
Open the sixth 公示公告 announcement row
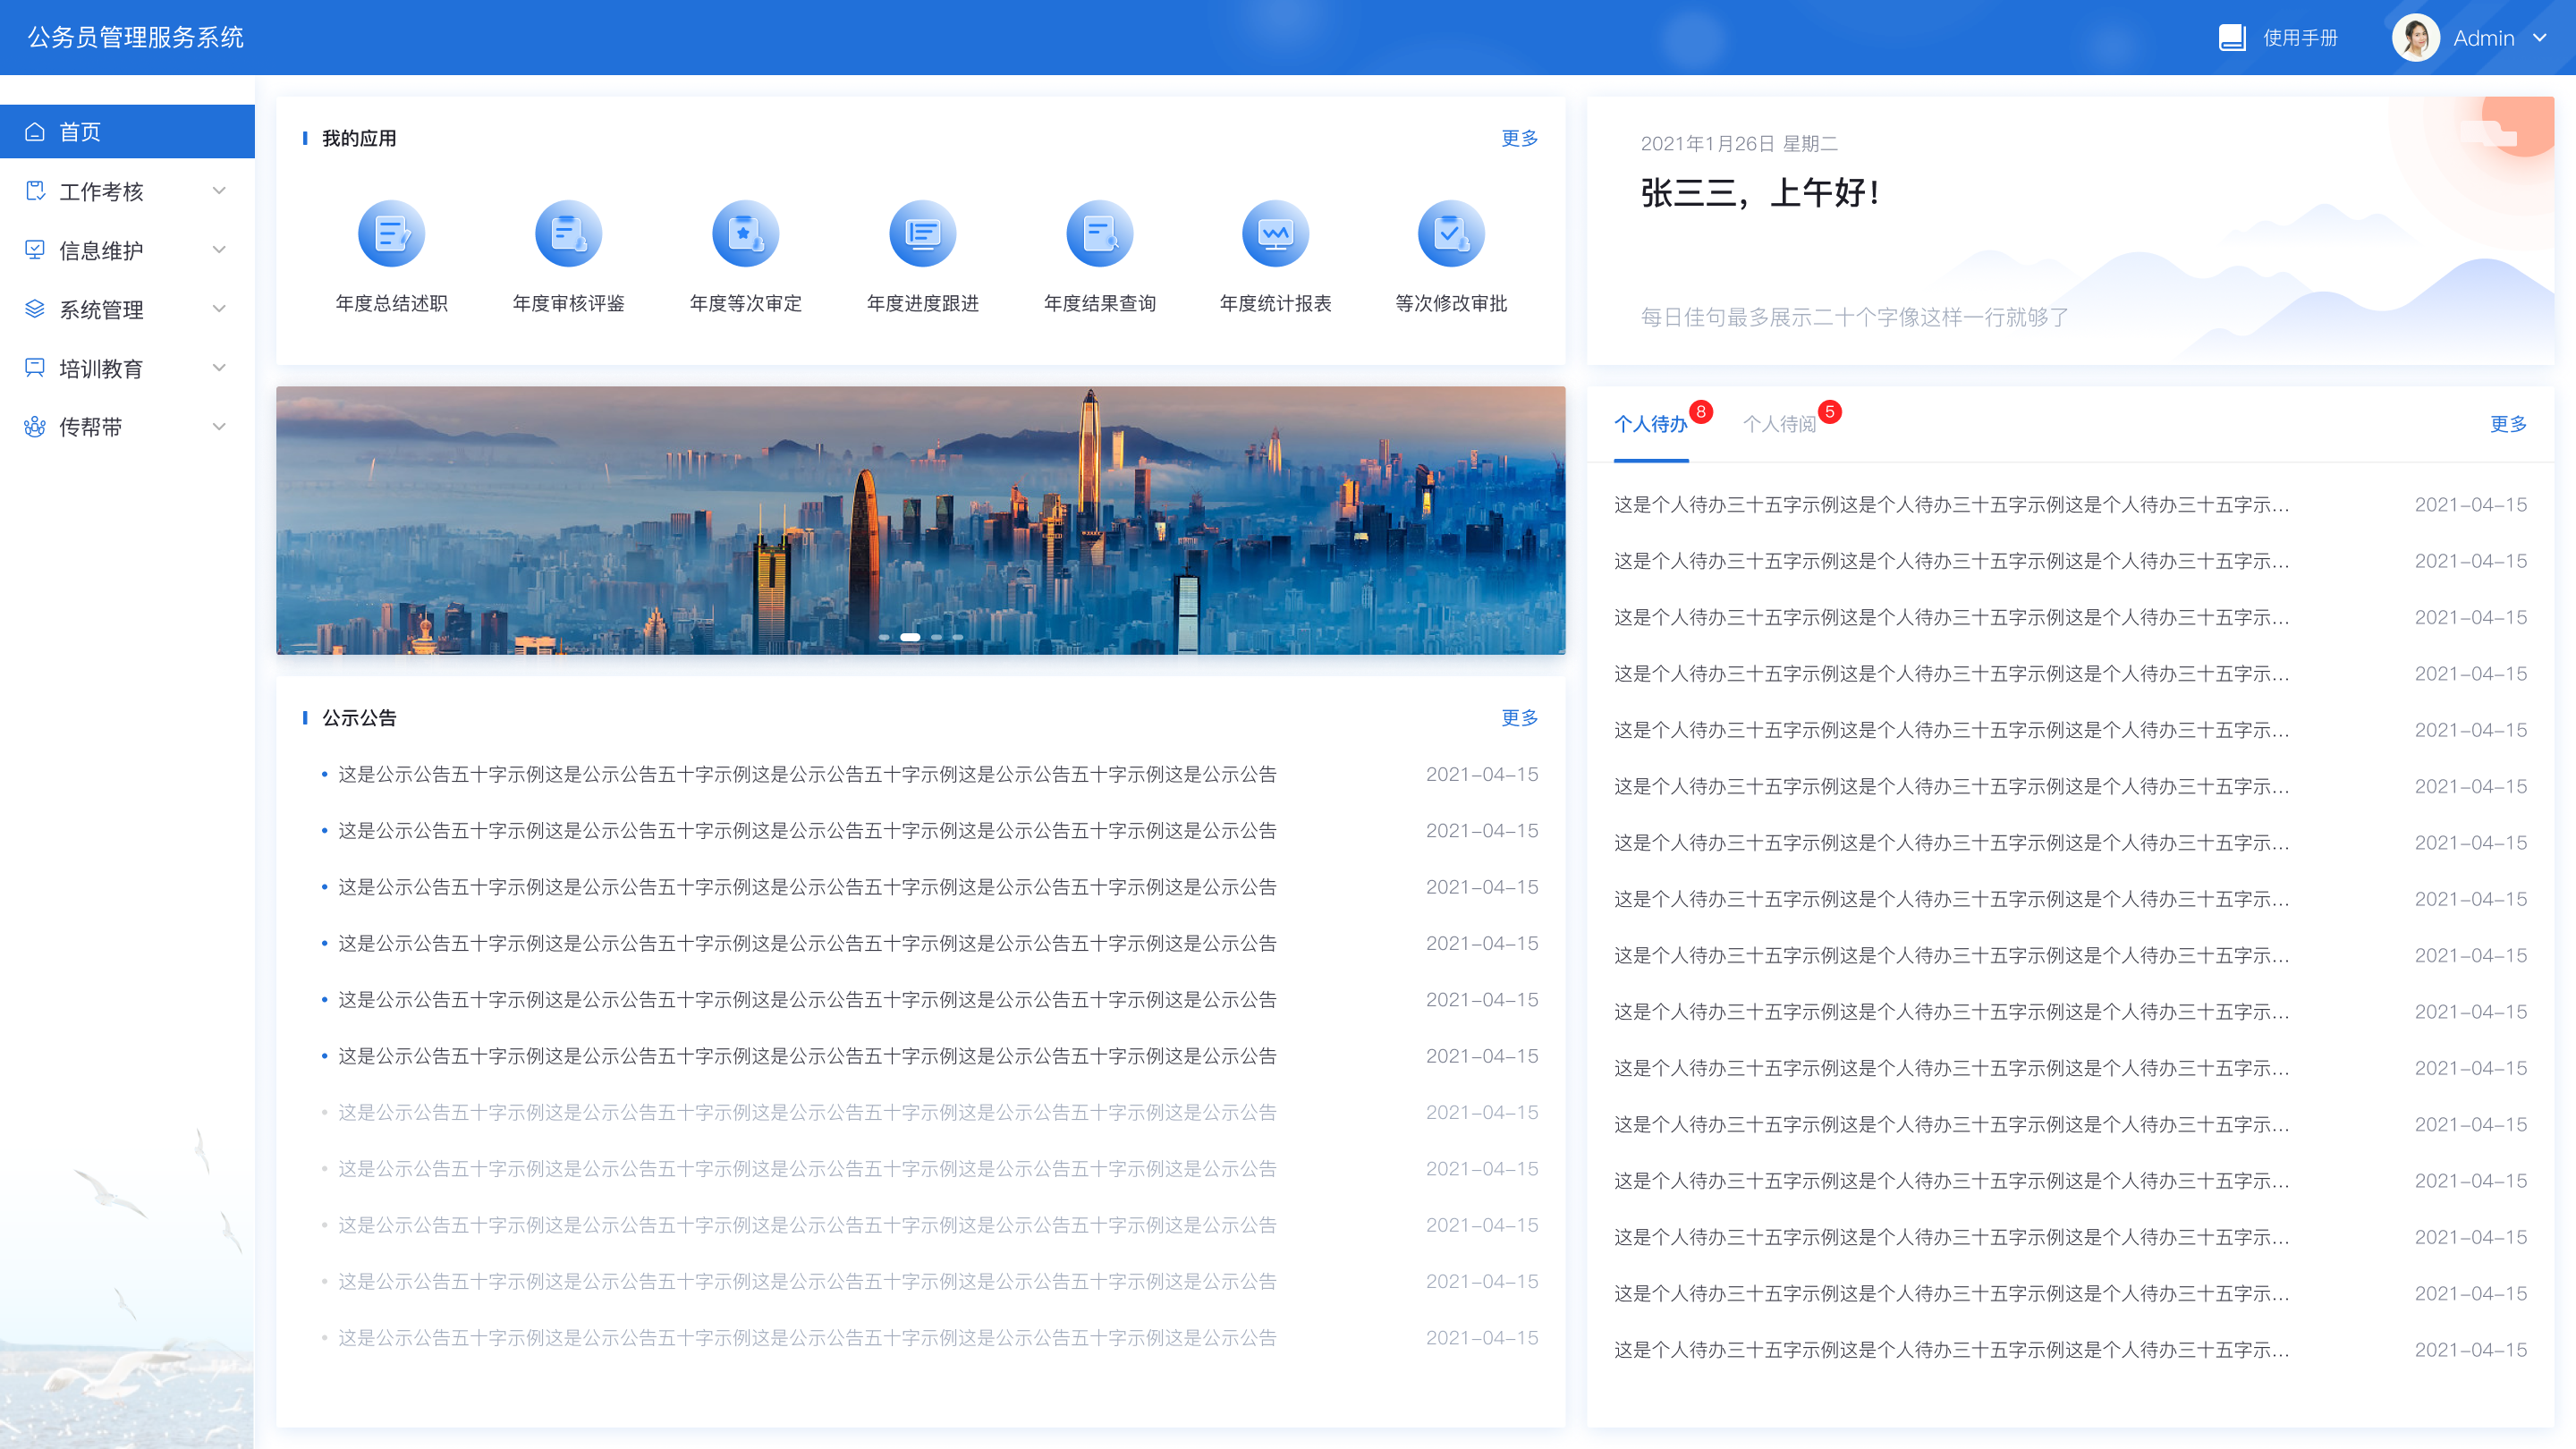[x=929, y=1056]
